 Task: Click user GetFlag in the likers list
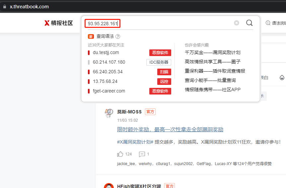(204, 164)
